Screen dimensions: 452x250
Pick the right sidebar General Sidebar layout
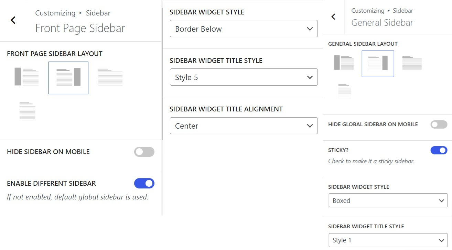pos(378,63)
